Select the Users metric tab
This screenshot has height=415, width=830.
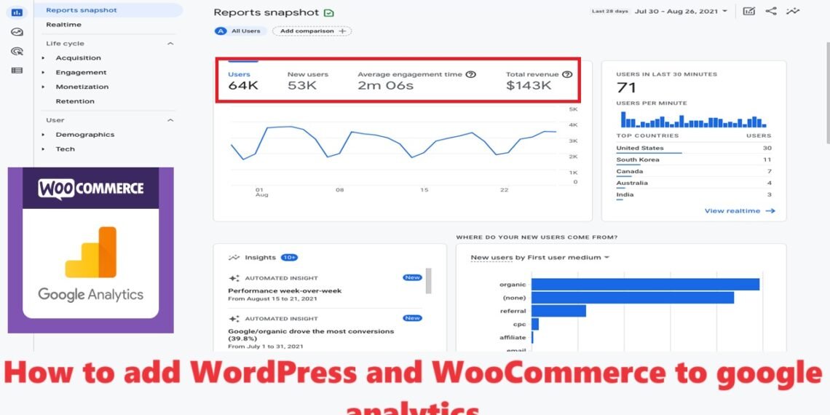243,80
